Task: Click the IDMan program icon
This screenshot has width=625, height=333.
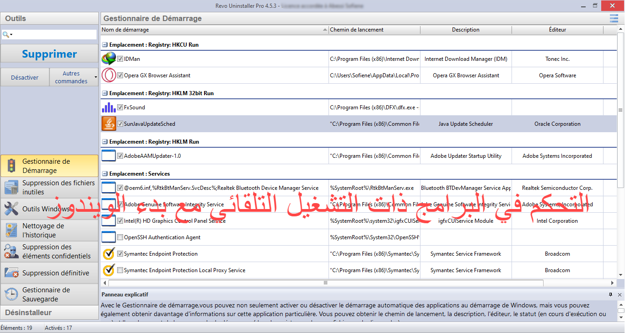Action: tap(108, 59)
